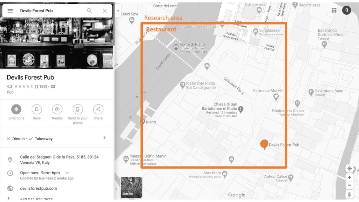Zoom out on the map
The image size is (359, 202).
(x=349, y=185)
